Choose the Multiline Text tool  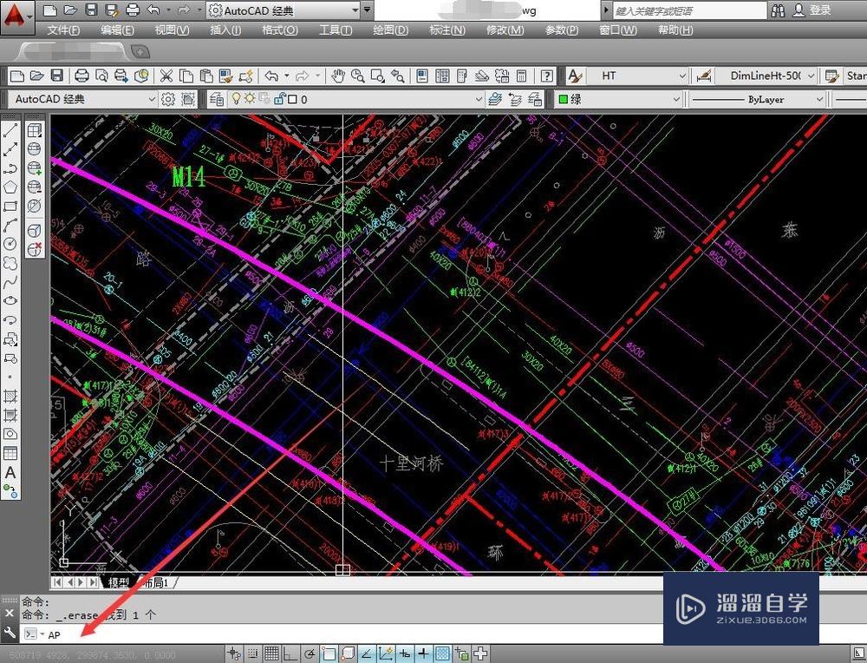(10, 473)
